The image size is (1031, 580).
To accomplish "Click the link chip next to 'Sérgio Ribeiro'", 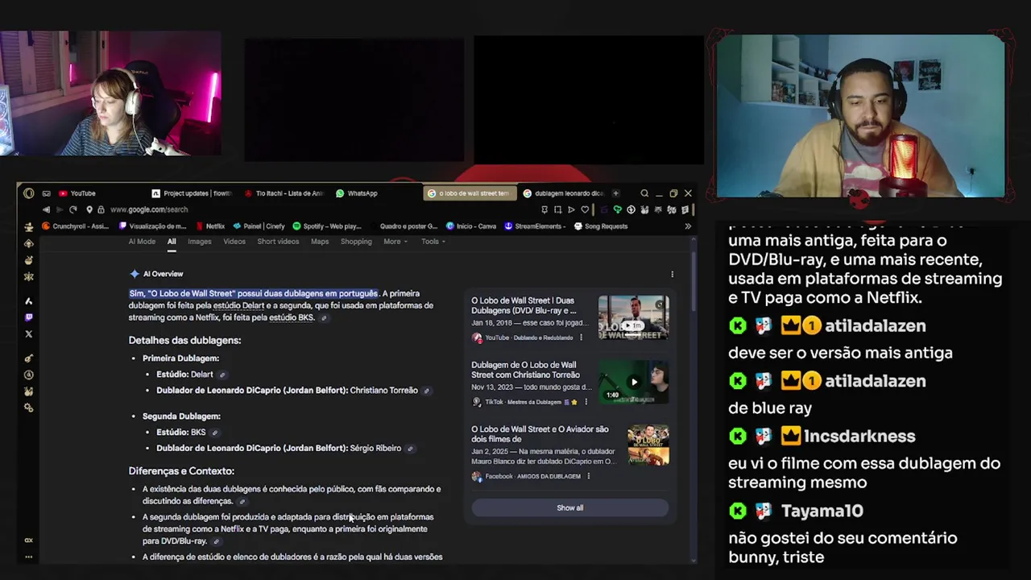I will (410, 449).
